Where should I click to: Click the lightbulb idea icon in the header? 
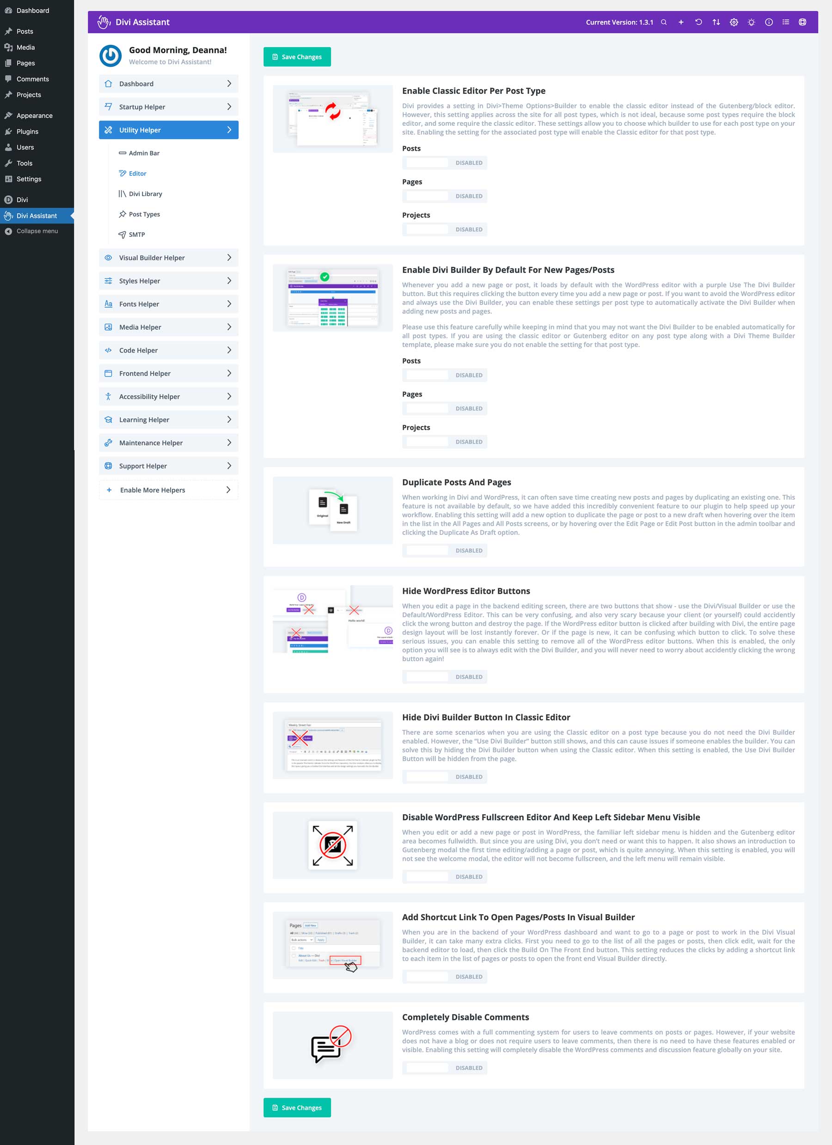click(751, 22)
